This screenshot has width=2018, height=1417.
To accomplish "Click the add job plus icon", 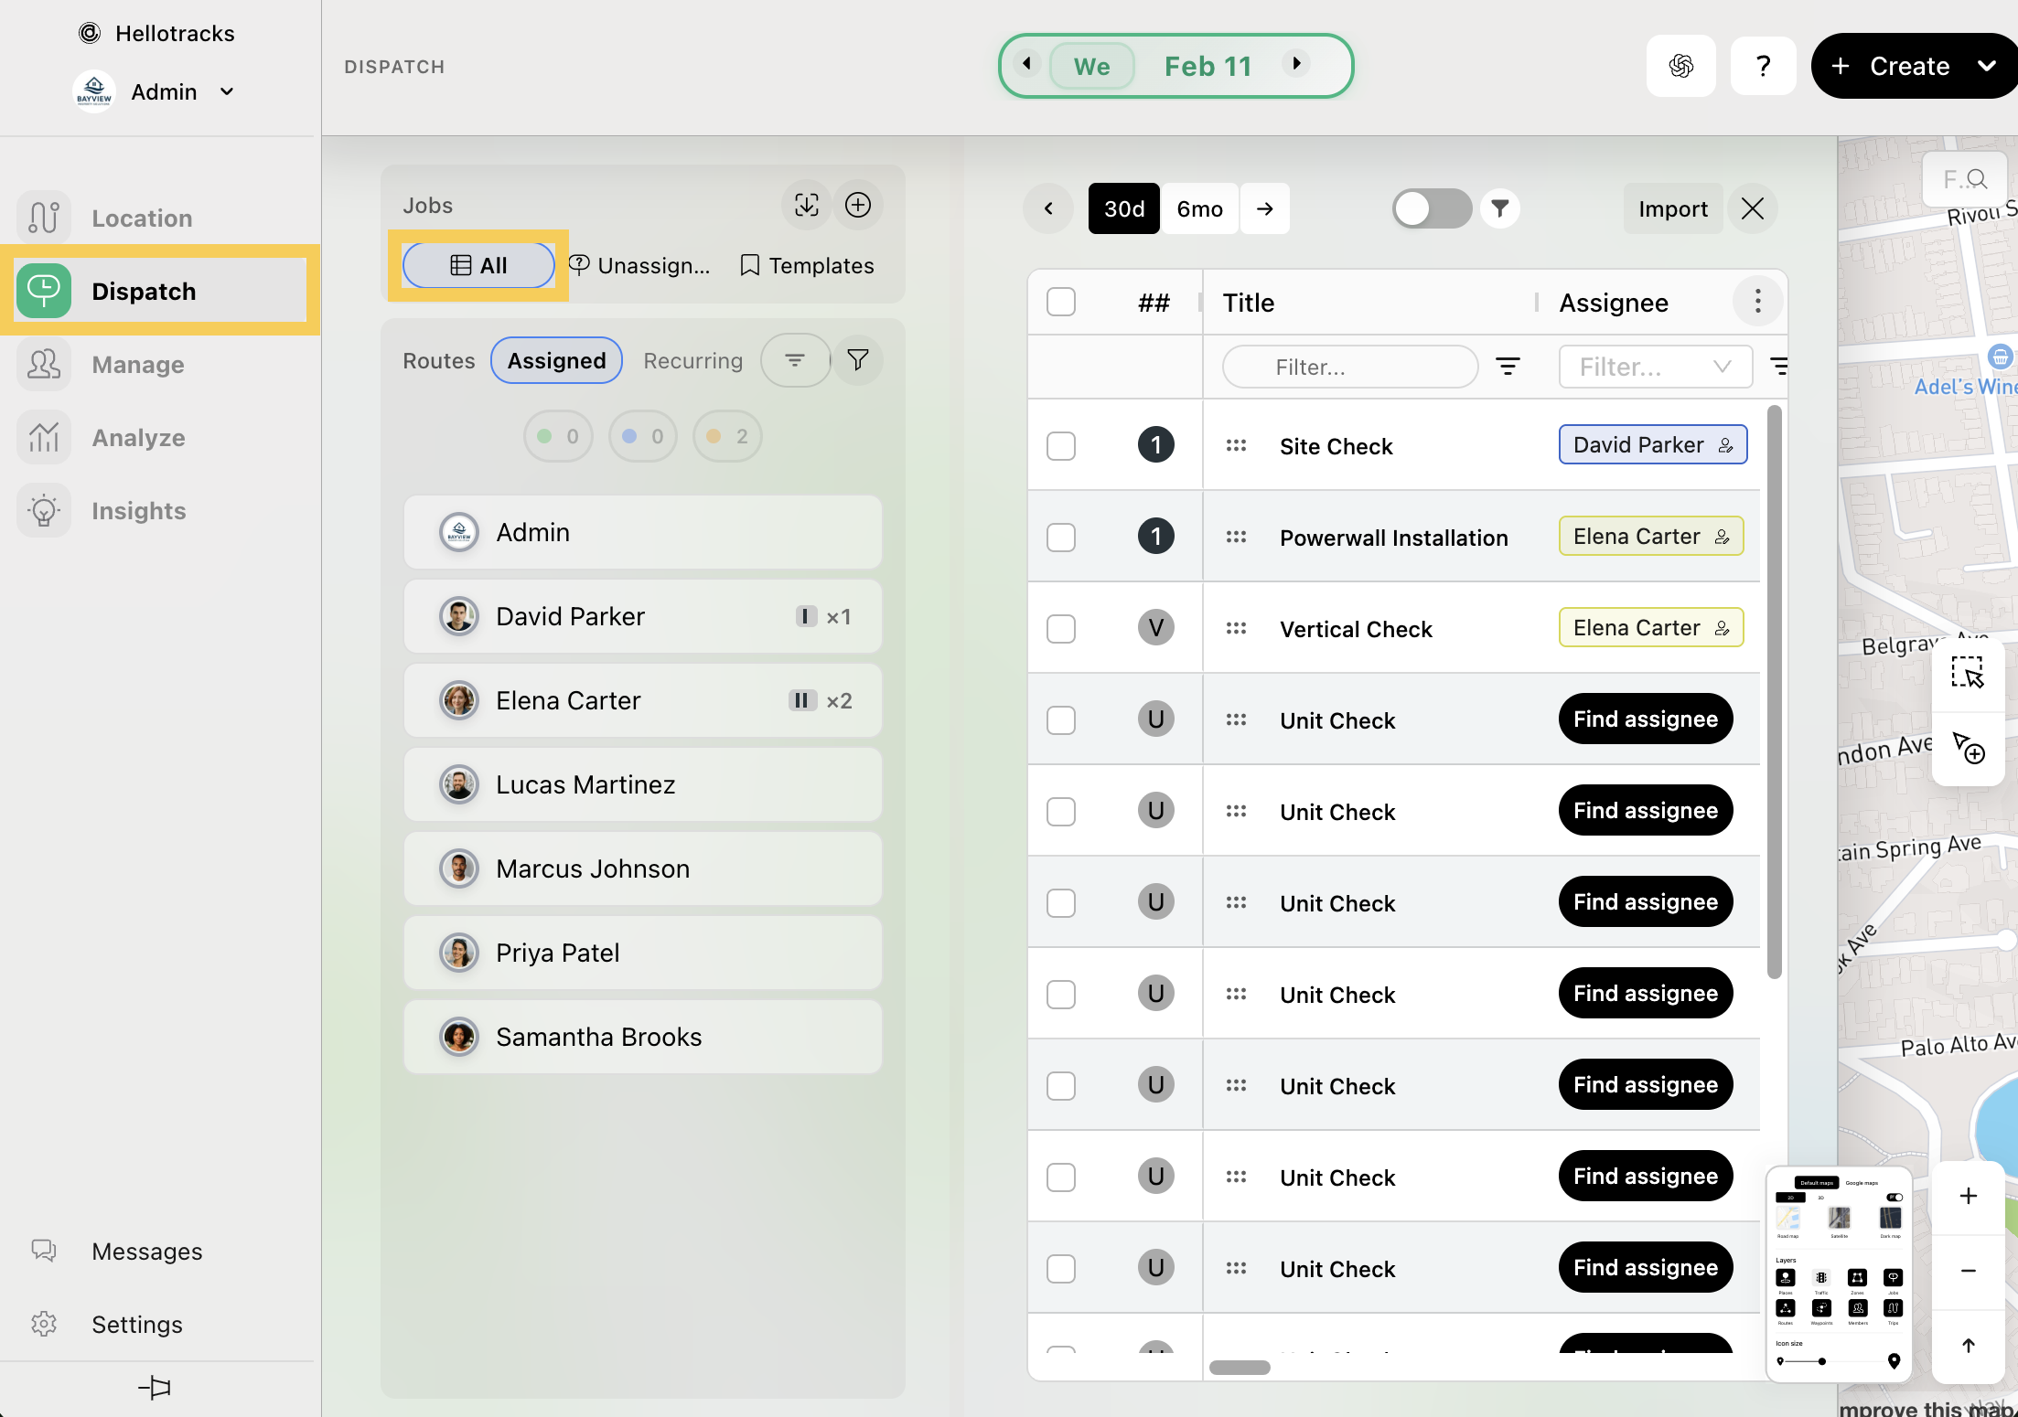I will (857, 205).
